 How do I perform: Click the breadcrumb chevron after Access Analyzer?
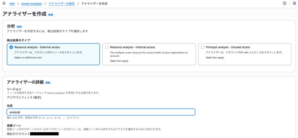pos(45,4)
